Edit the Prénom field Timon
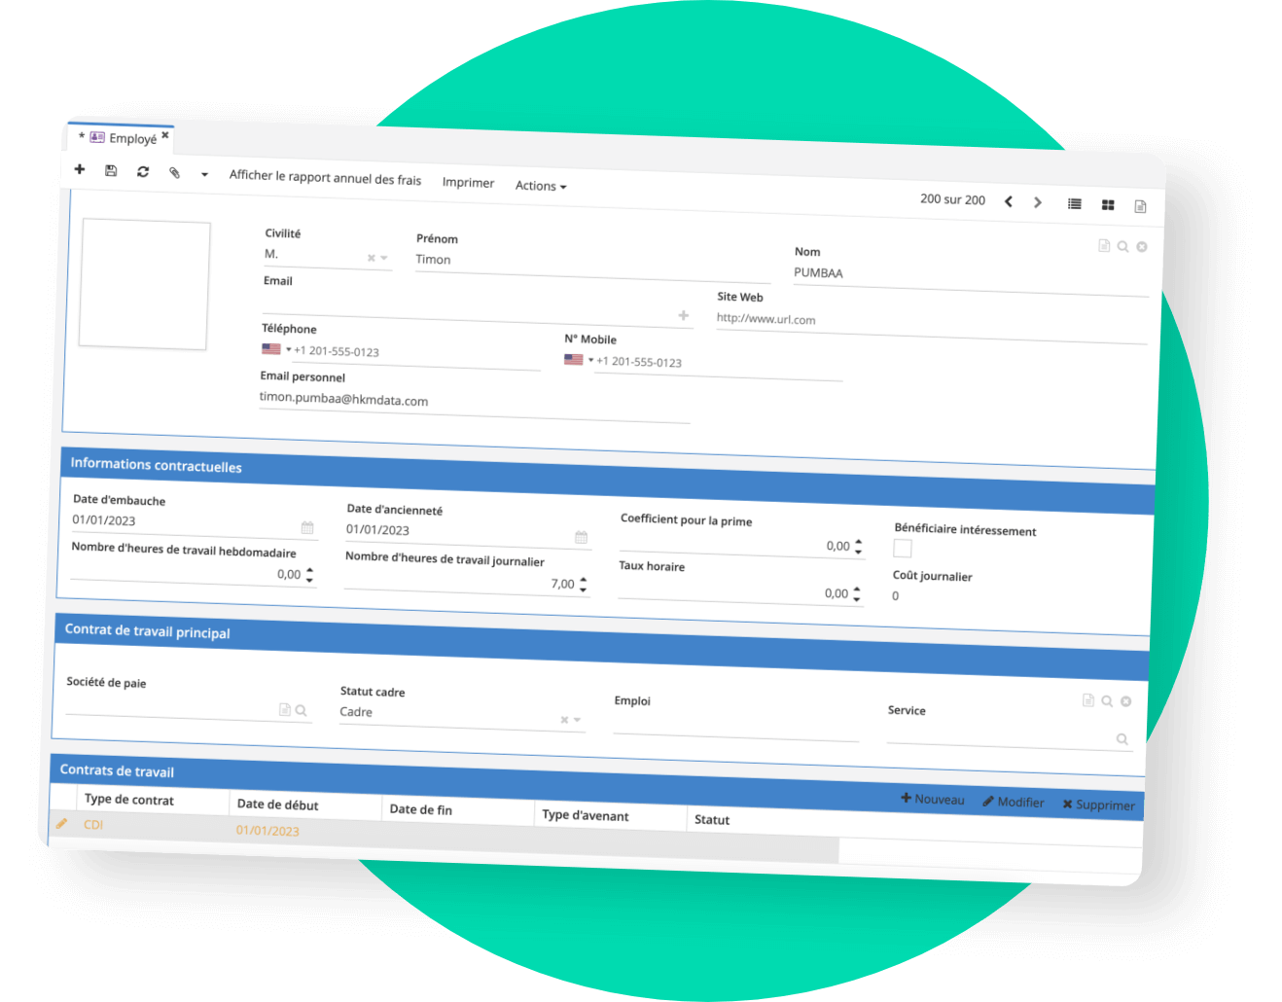The height and width of the screenshot is (1002, 1282). click(x=592, y=264)
